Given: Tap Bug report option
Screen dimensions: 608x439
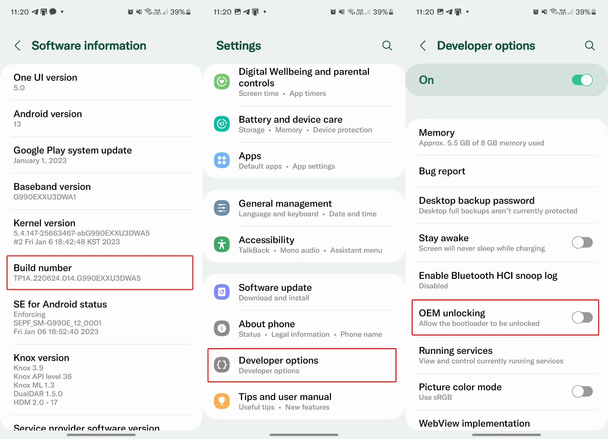Looking at the screenshot, I should (x=506, y=171).
